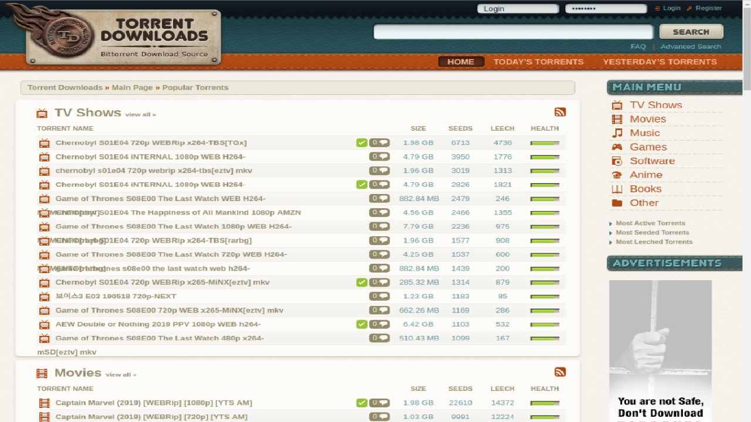751x422 pixels.
Task: Select Anime in the Main Menu
Action: click(x=646, y=175)
